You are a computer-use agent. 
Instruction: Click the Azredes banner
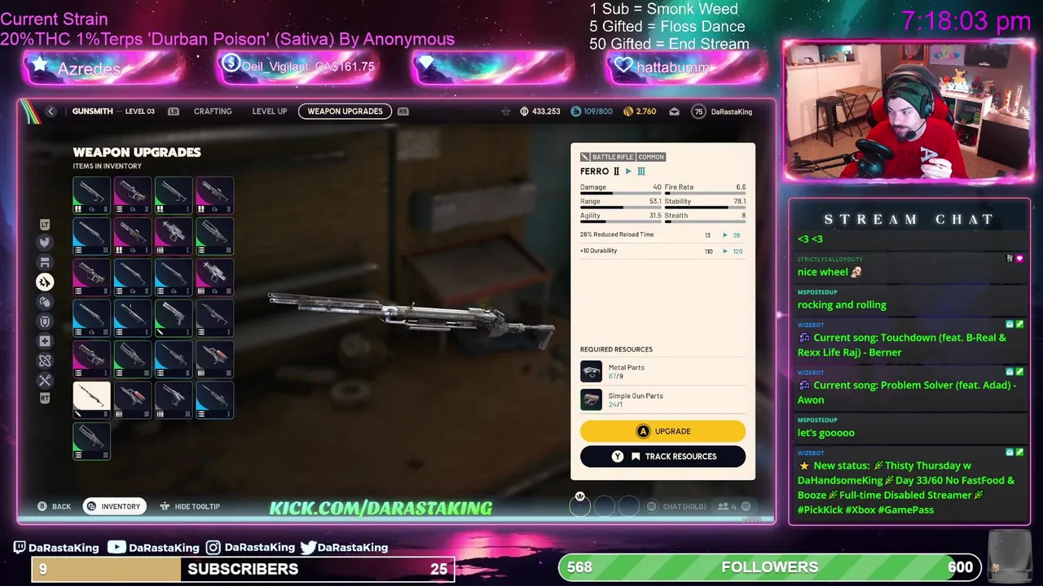(x=103, y=68)
